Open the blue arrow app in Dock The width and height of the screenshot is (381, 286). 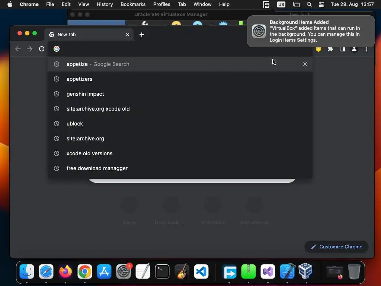point(229,271)
